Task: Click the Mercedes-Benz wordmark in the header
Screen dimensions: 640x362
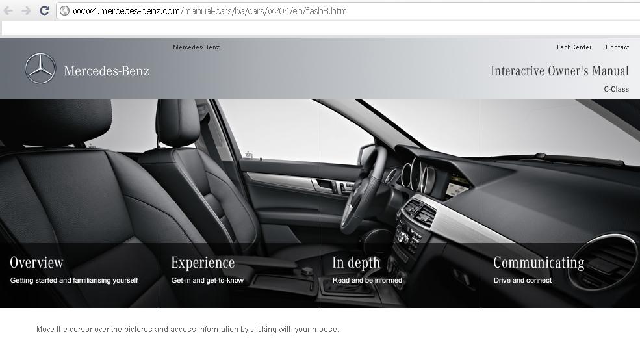Action: point(107,71)
